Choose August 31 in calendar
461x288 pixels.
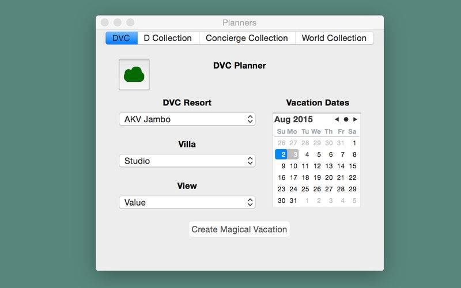[293, 200]
